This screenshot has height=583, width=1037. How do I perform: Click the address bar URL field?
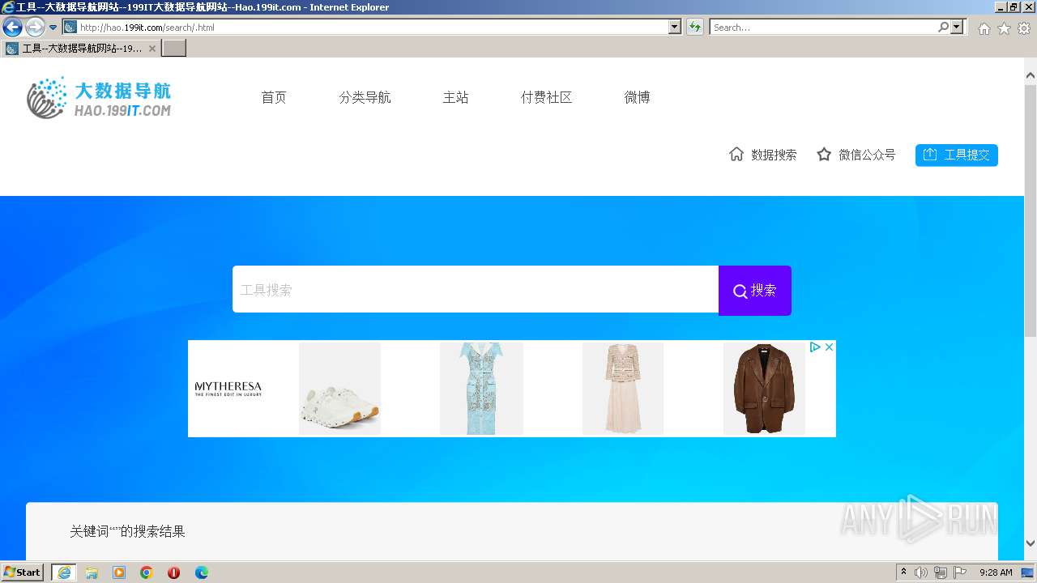[373, 28]
